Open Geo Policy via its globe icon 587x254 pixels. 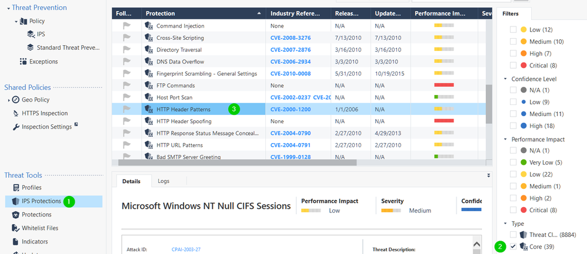click(x=16, y=100)
